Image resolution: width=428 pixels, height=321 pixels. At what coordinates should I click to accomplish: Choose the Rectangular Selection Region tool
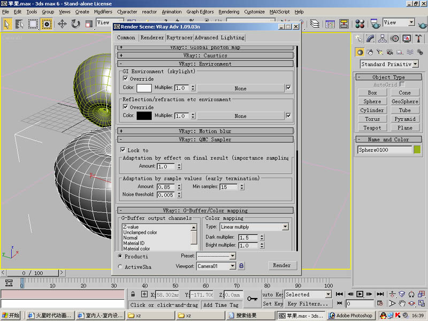pyautogui.click(x=33, y=24)
